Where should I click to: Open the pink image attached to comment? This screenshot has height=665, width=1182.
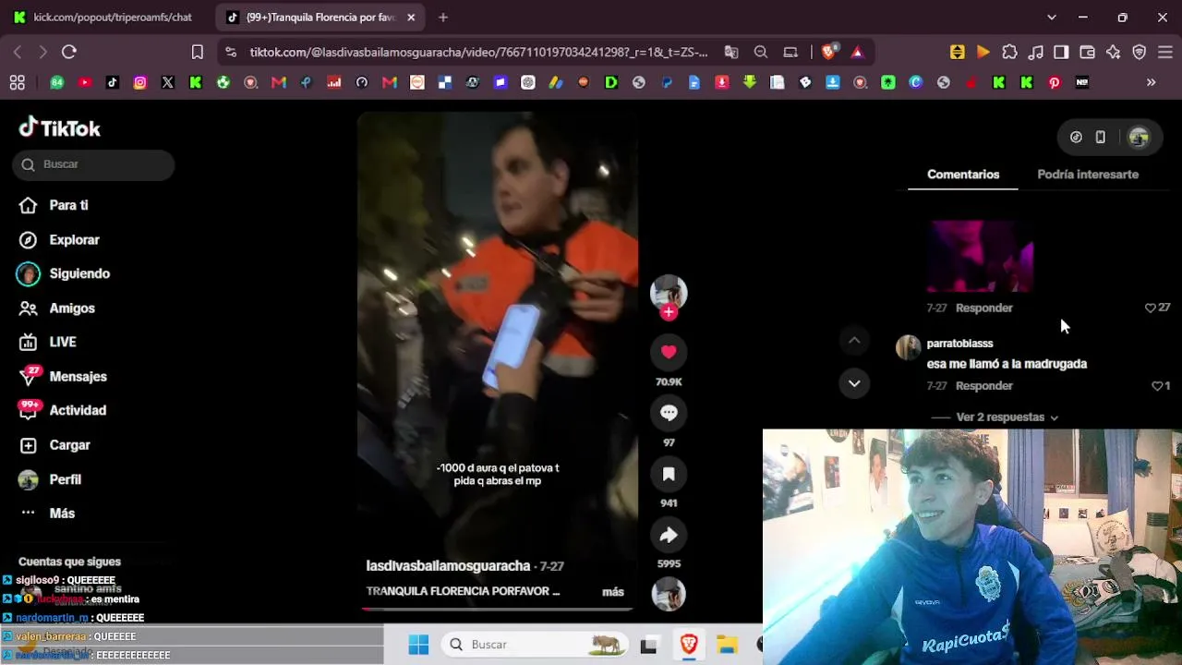(x=981, y=256)
